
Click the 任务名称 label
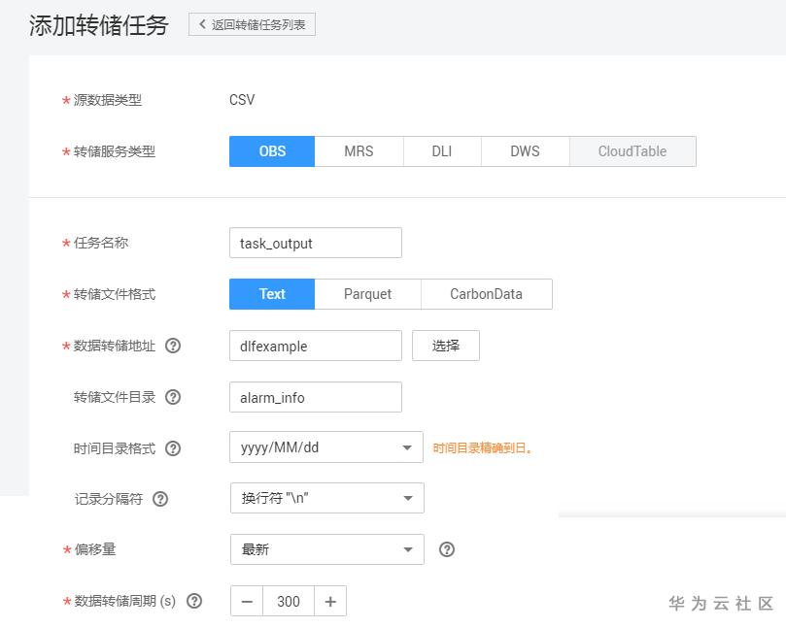point(101,243)
